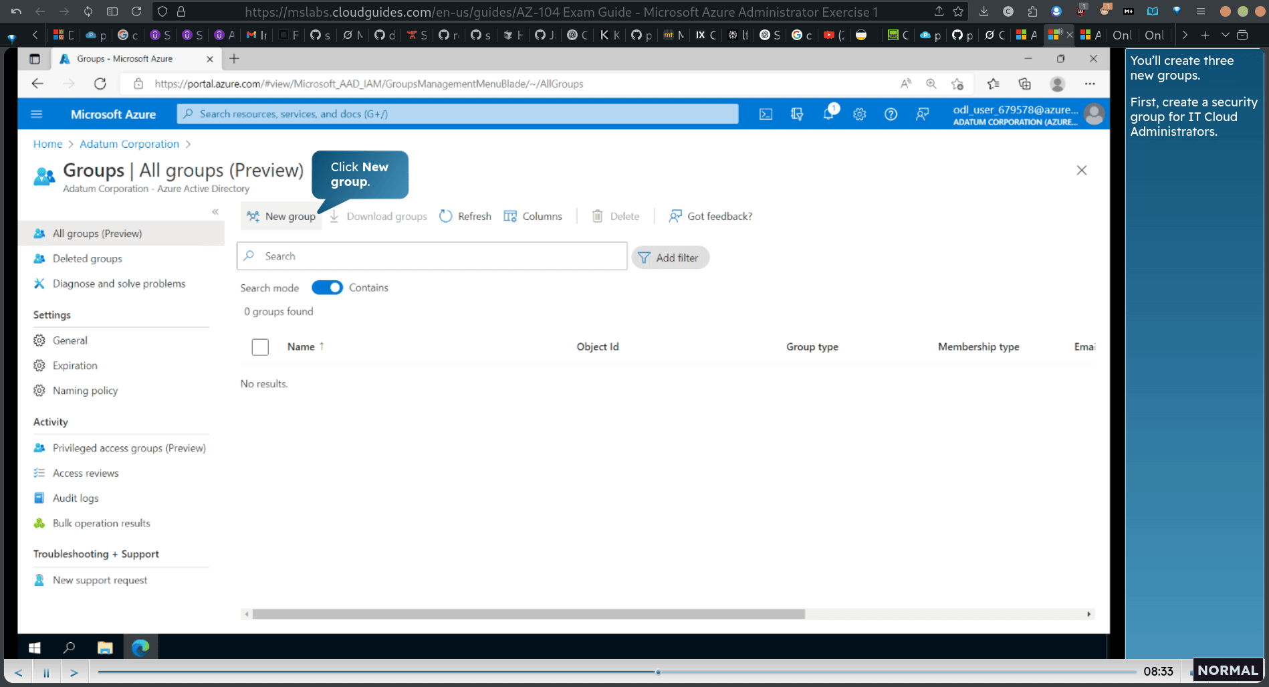Open the Got feedback link
The image size is (1269, 687).
click(x=711, y=216)
